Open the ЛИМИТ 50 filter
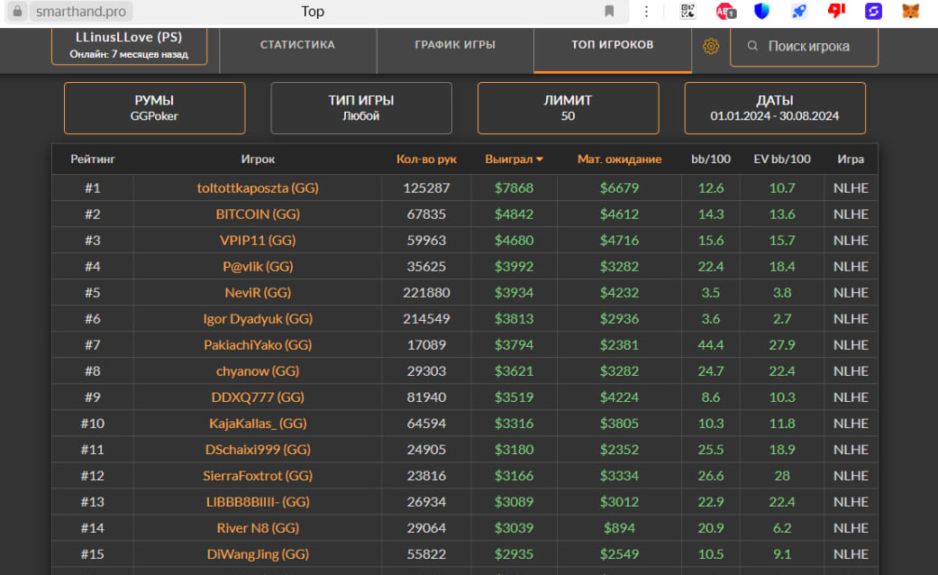 click(568, 108)
